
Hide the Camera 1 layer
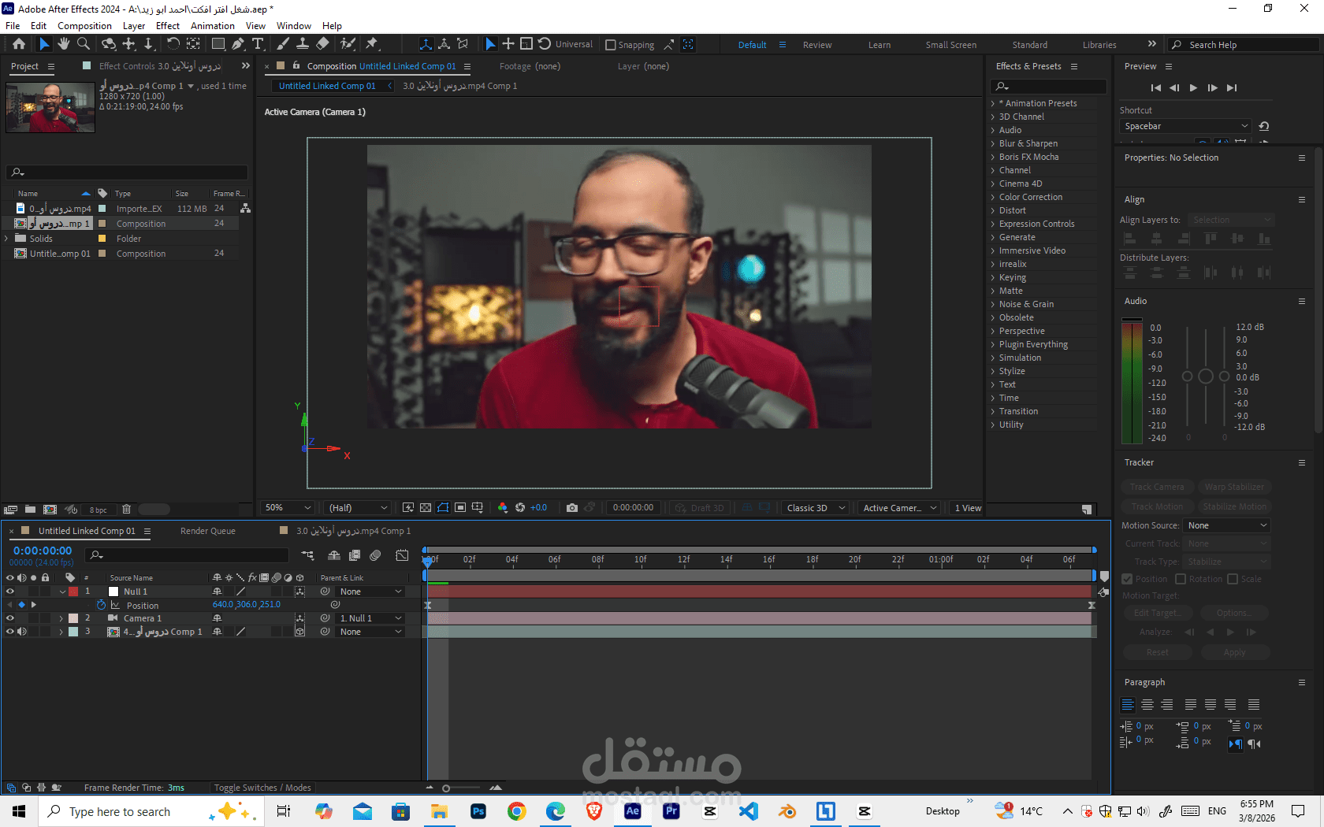[10, 618]
